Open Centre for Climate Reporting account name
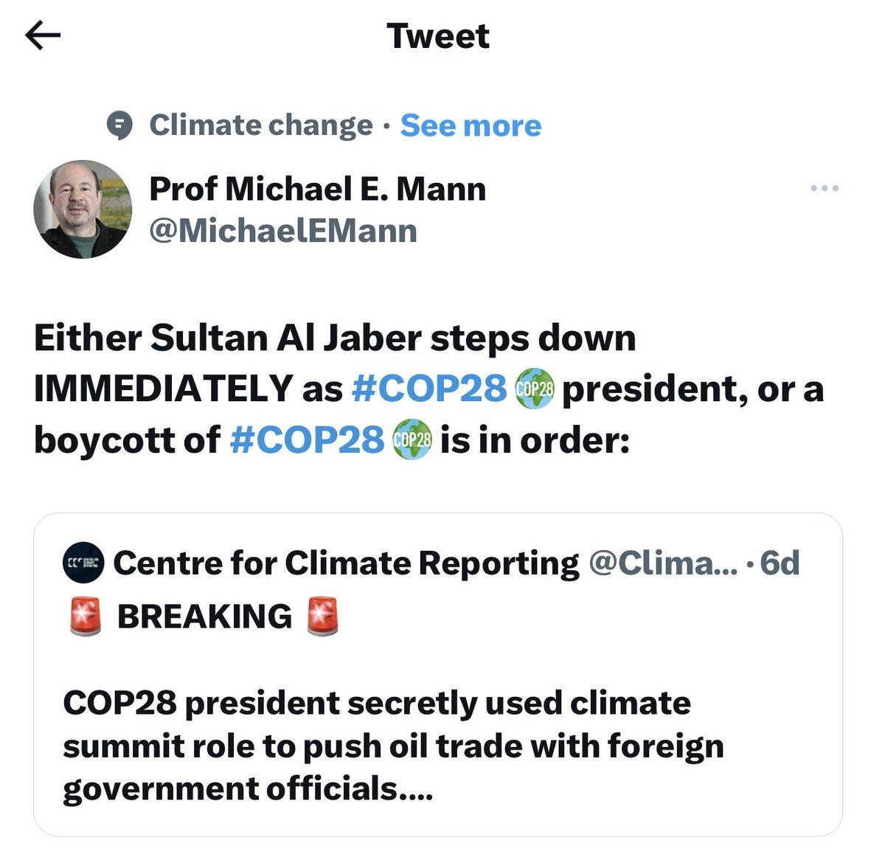Screen dimensions: 885x854 pyautogui.click(x=347, y=563)
